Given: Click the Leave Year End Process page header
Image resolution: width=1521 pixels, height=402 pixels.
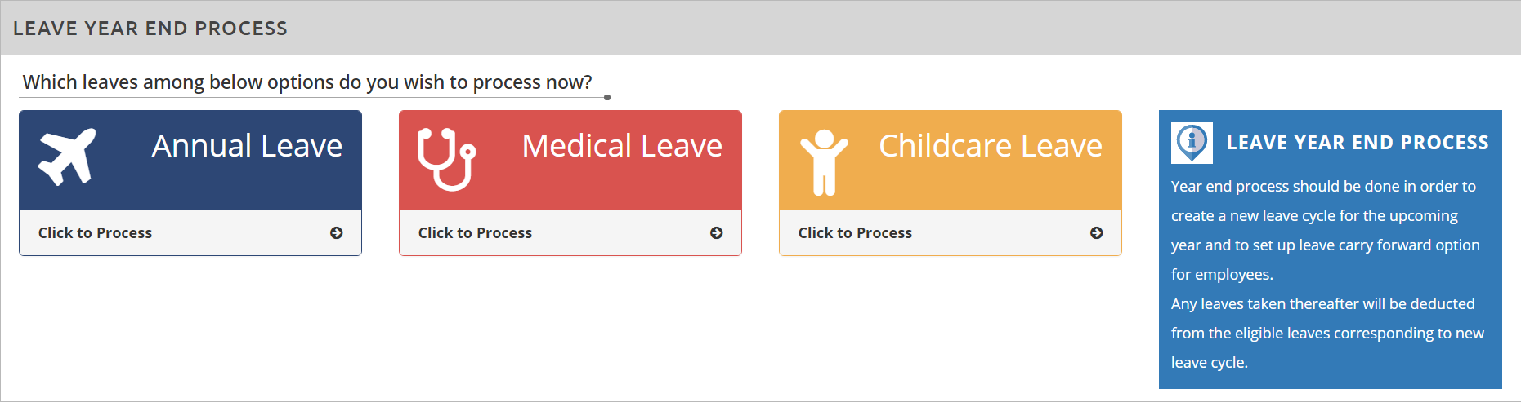Looking at the screenshot, I should (x=150, y=29).
